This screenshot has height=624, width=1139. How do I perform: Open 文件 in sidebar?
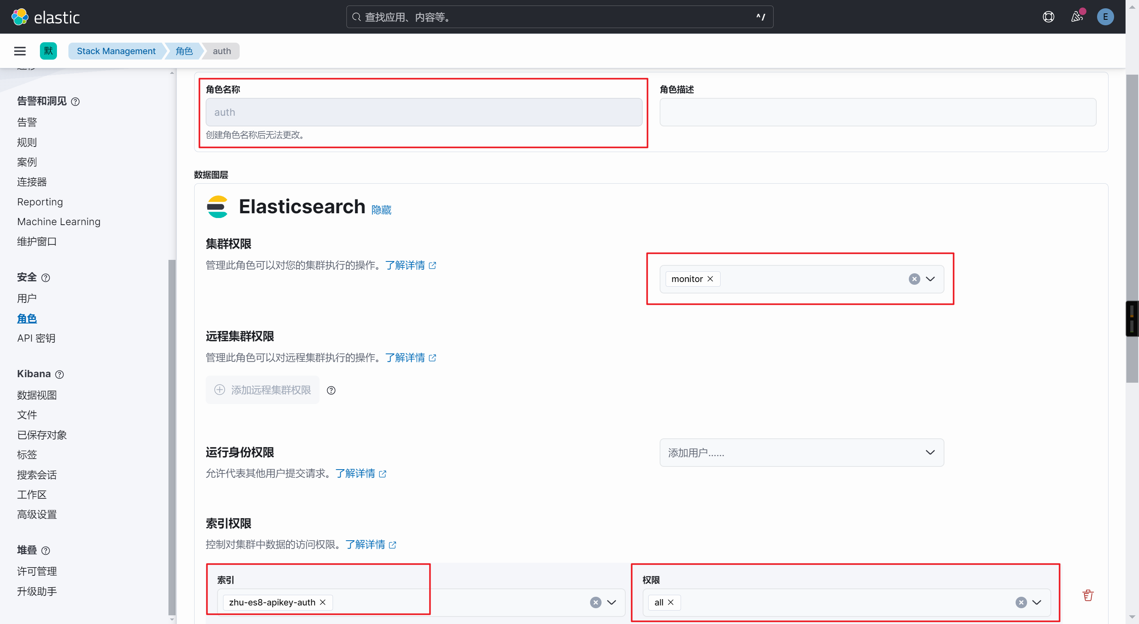point(27,415)
